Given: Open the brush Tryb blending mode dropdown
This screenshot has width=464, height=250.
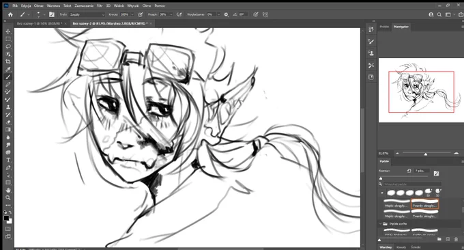Looking at the screenshot, I should click(x=87, y=14).
